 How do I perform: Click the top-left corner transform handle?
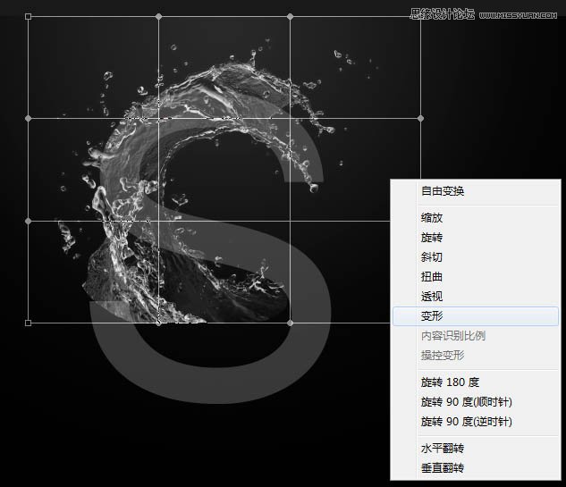coord(29,16)
